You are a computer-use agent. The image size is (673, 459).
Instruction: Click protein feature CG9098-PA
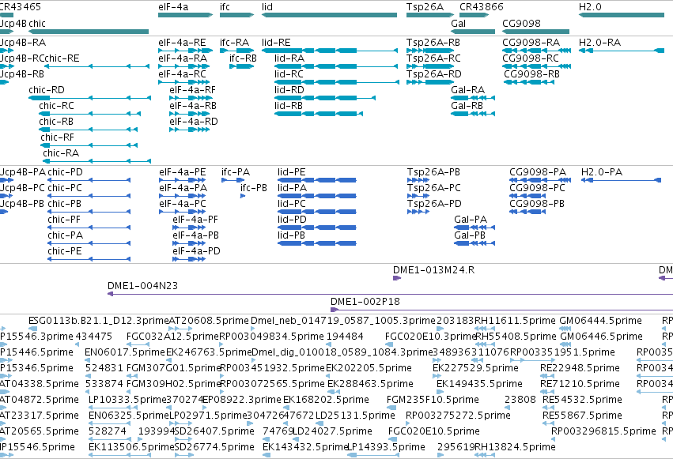pos(540,180)
